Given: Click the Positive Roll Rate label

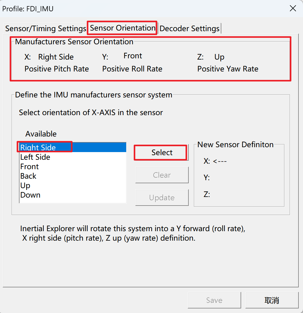Looking at the screenshot, I should [x=132, y=69].
